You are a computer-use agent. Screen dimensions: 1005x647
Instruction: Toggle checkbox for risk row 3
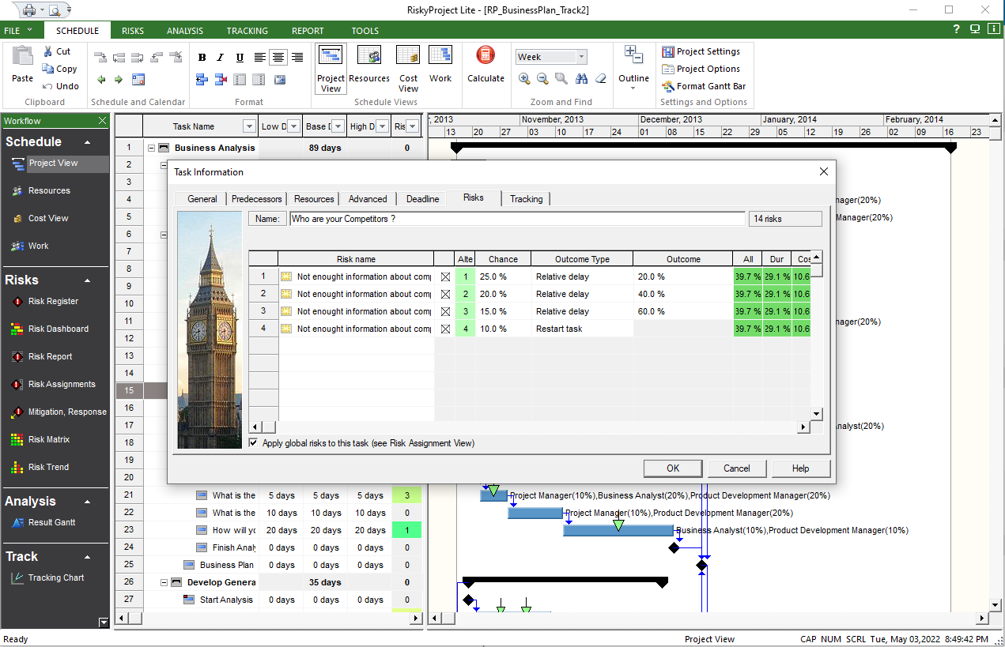[x=445, y=311]
